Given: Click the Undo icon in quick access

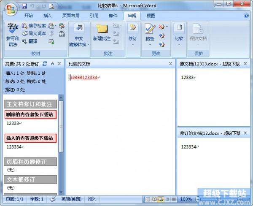Looking at the screenshot, I should click(32, 6).
